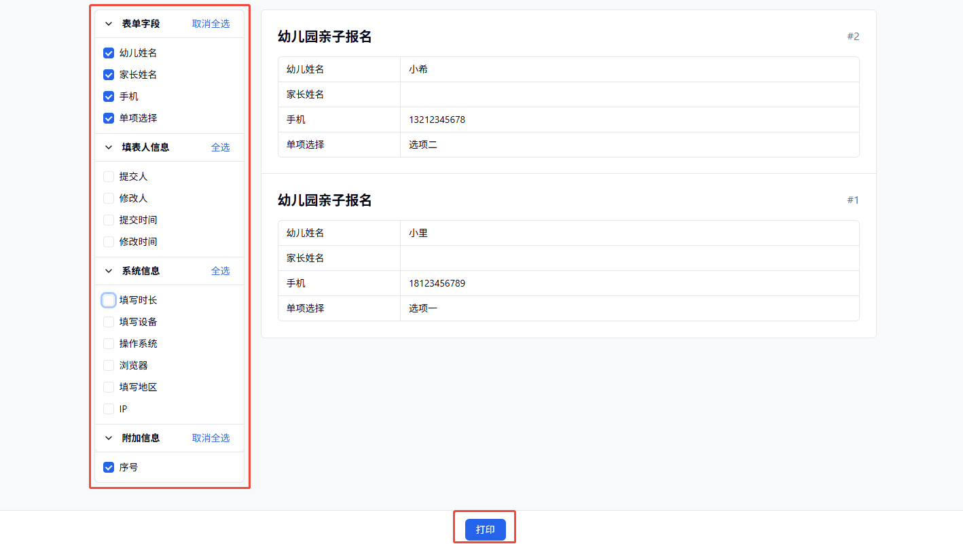
Task: Click the 打印 button
Action: point(485,530)
